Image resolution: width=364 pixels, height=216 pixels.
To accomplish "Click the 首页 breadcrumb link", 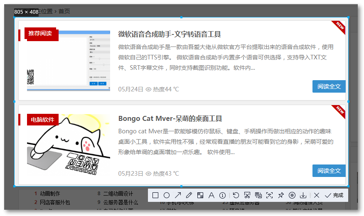I will pos(64,11).
